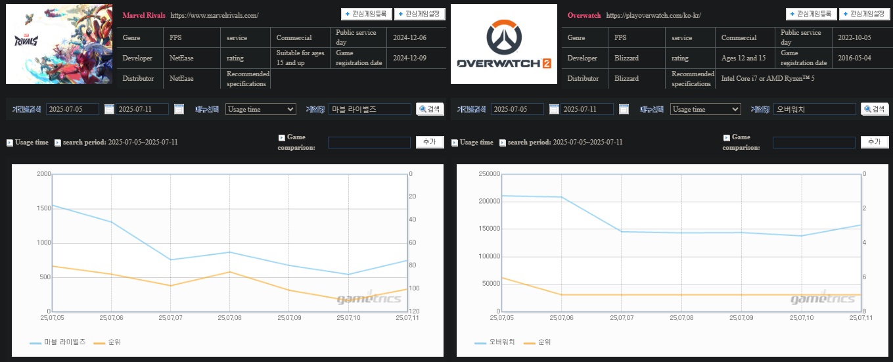Open the marvelrivals.com URL link
Viewport: 893px width, 362px height.
click(214, 15)
